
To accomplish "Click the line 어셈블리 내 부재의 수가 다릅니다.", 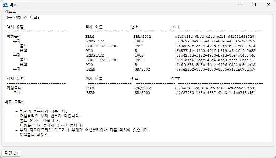I will point(51,126).
